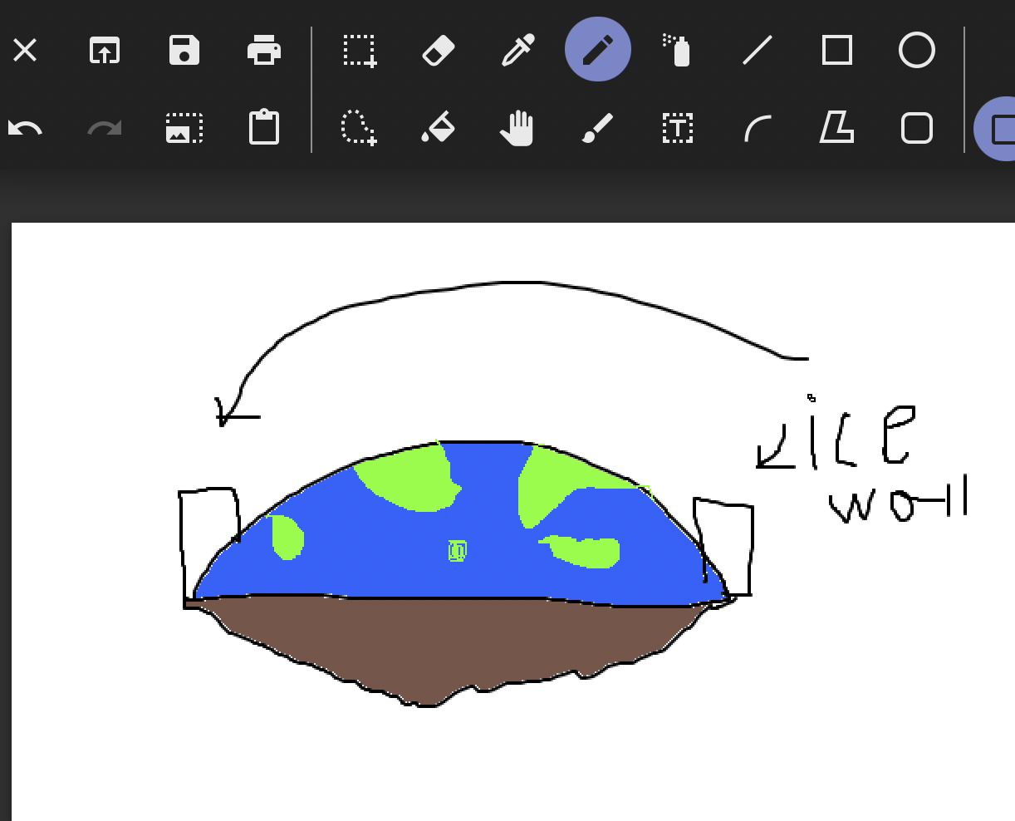Screen dimensions: 1015x821
Task: Print the drawing using the printer icon
Action: pyautogui.click(x=263, y=50)
